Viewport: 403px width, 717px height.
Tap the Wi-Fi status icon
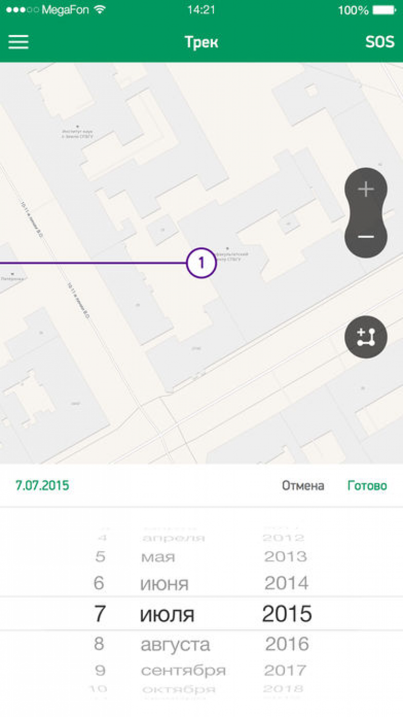(x=99, y=10)
